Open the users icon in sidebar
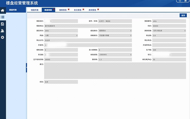This screenshot has width=190, height=119. (x=3, y=31)
